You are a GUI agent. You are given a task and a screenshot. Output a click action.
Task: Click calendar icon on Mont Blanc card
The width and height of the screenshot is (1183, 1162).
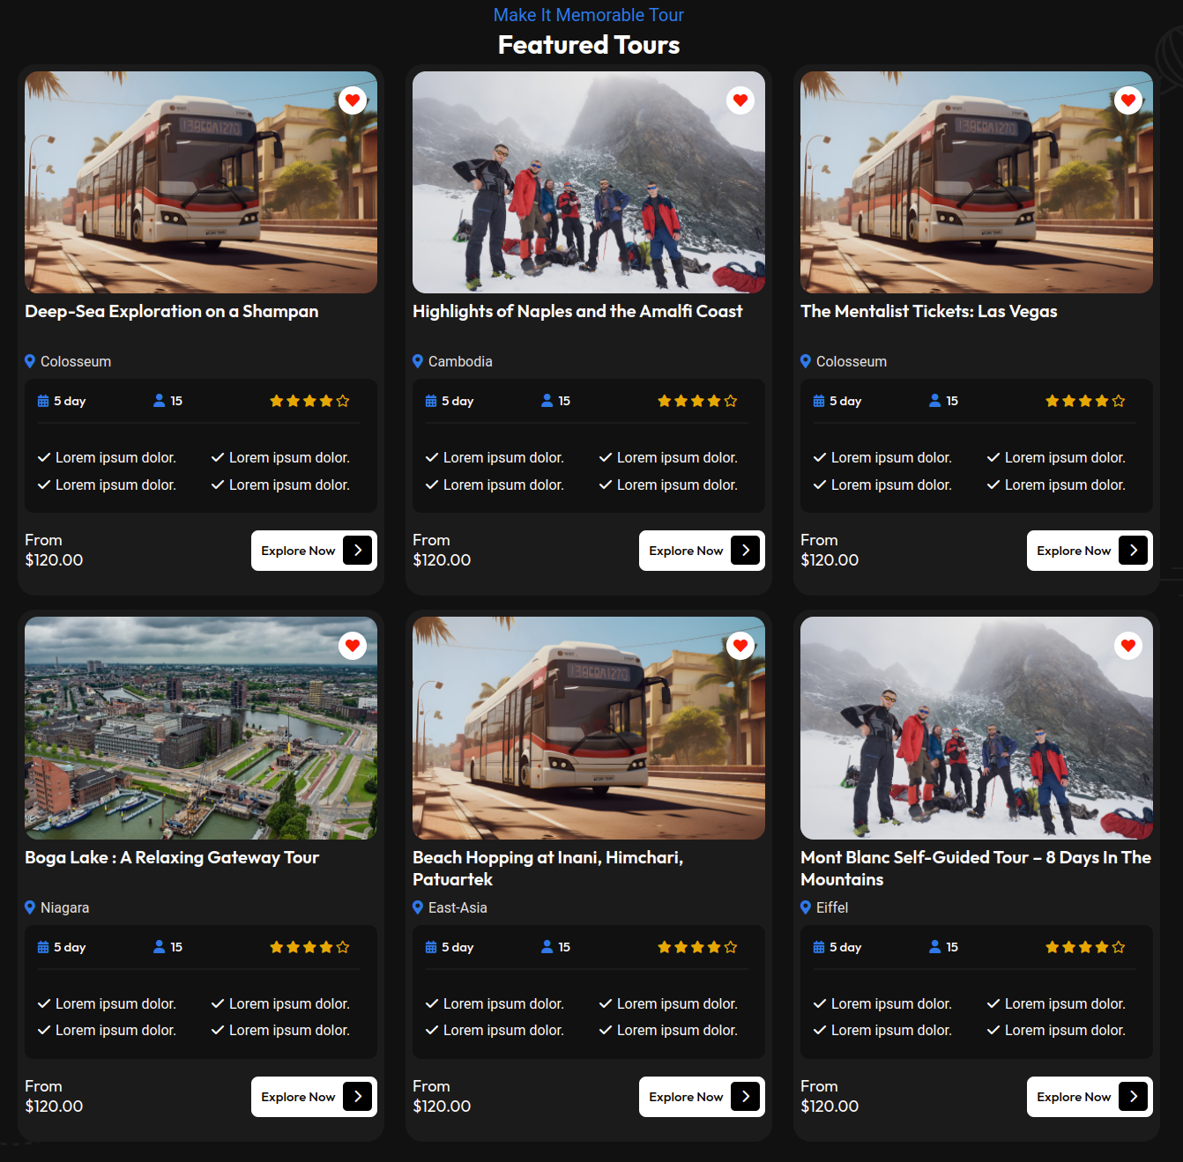pos(819,947)
